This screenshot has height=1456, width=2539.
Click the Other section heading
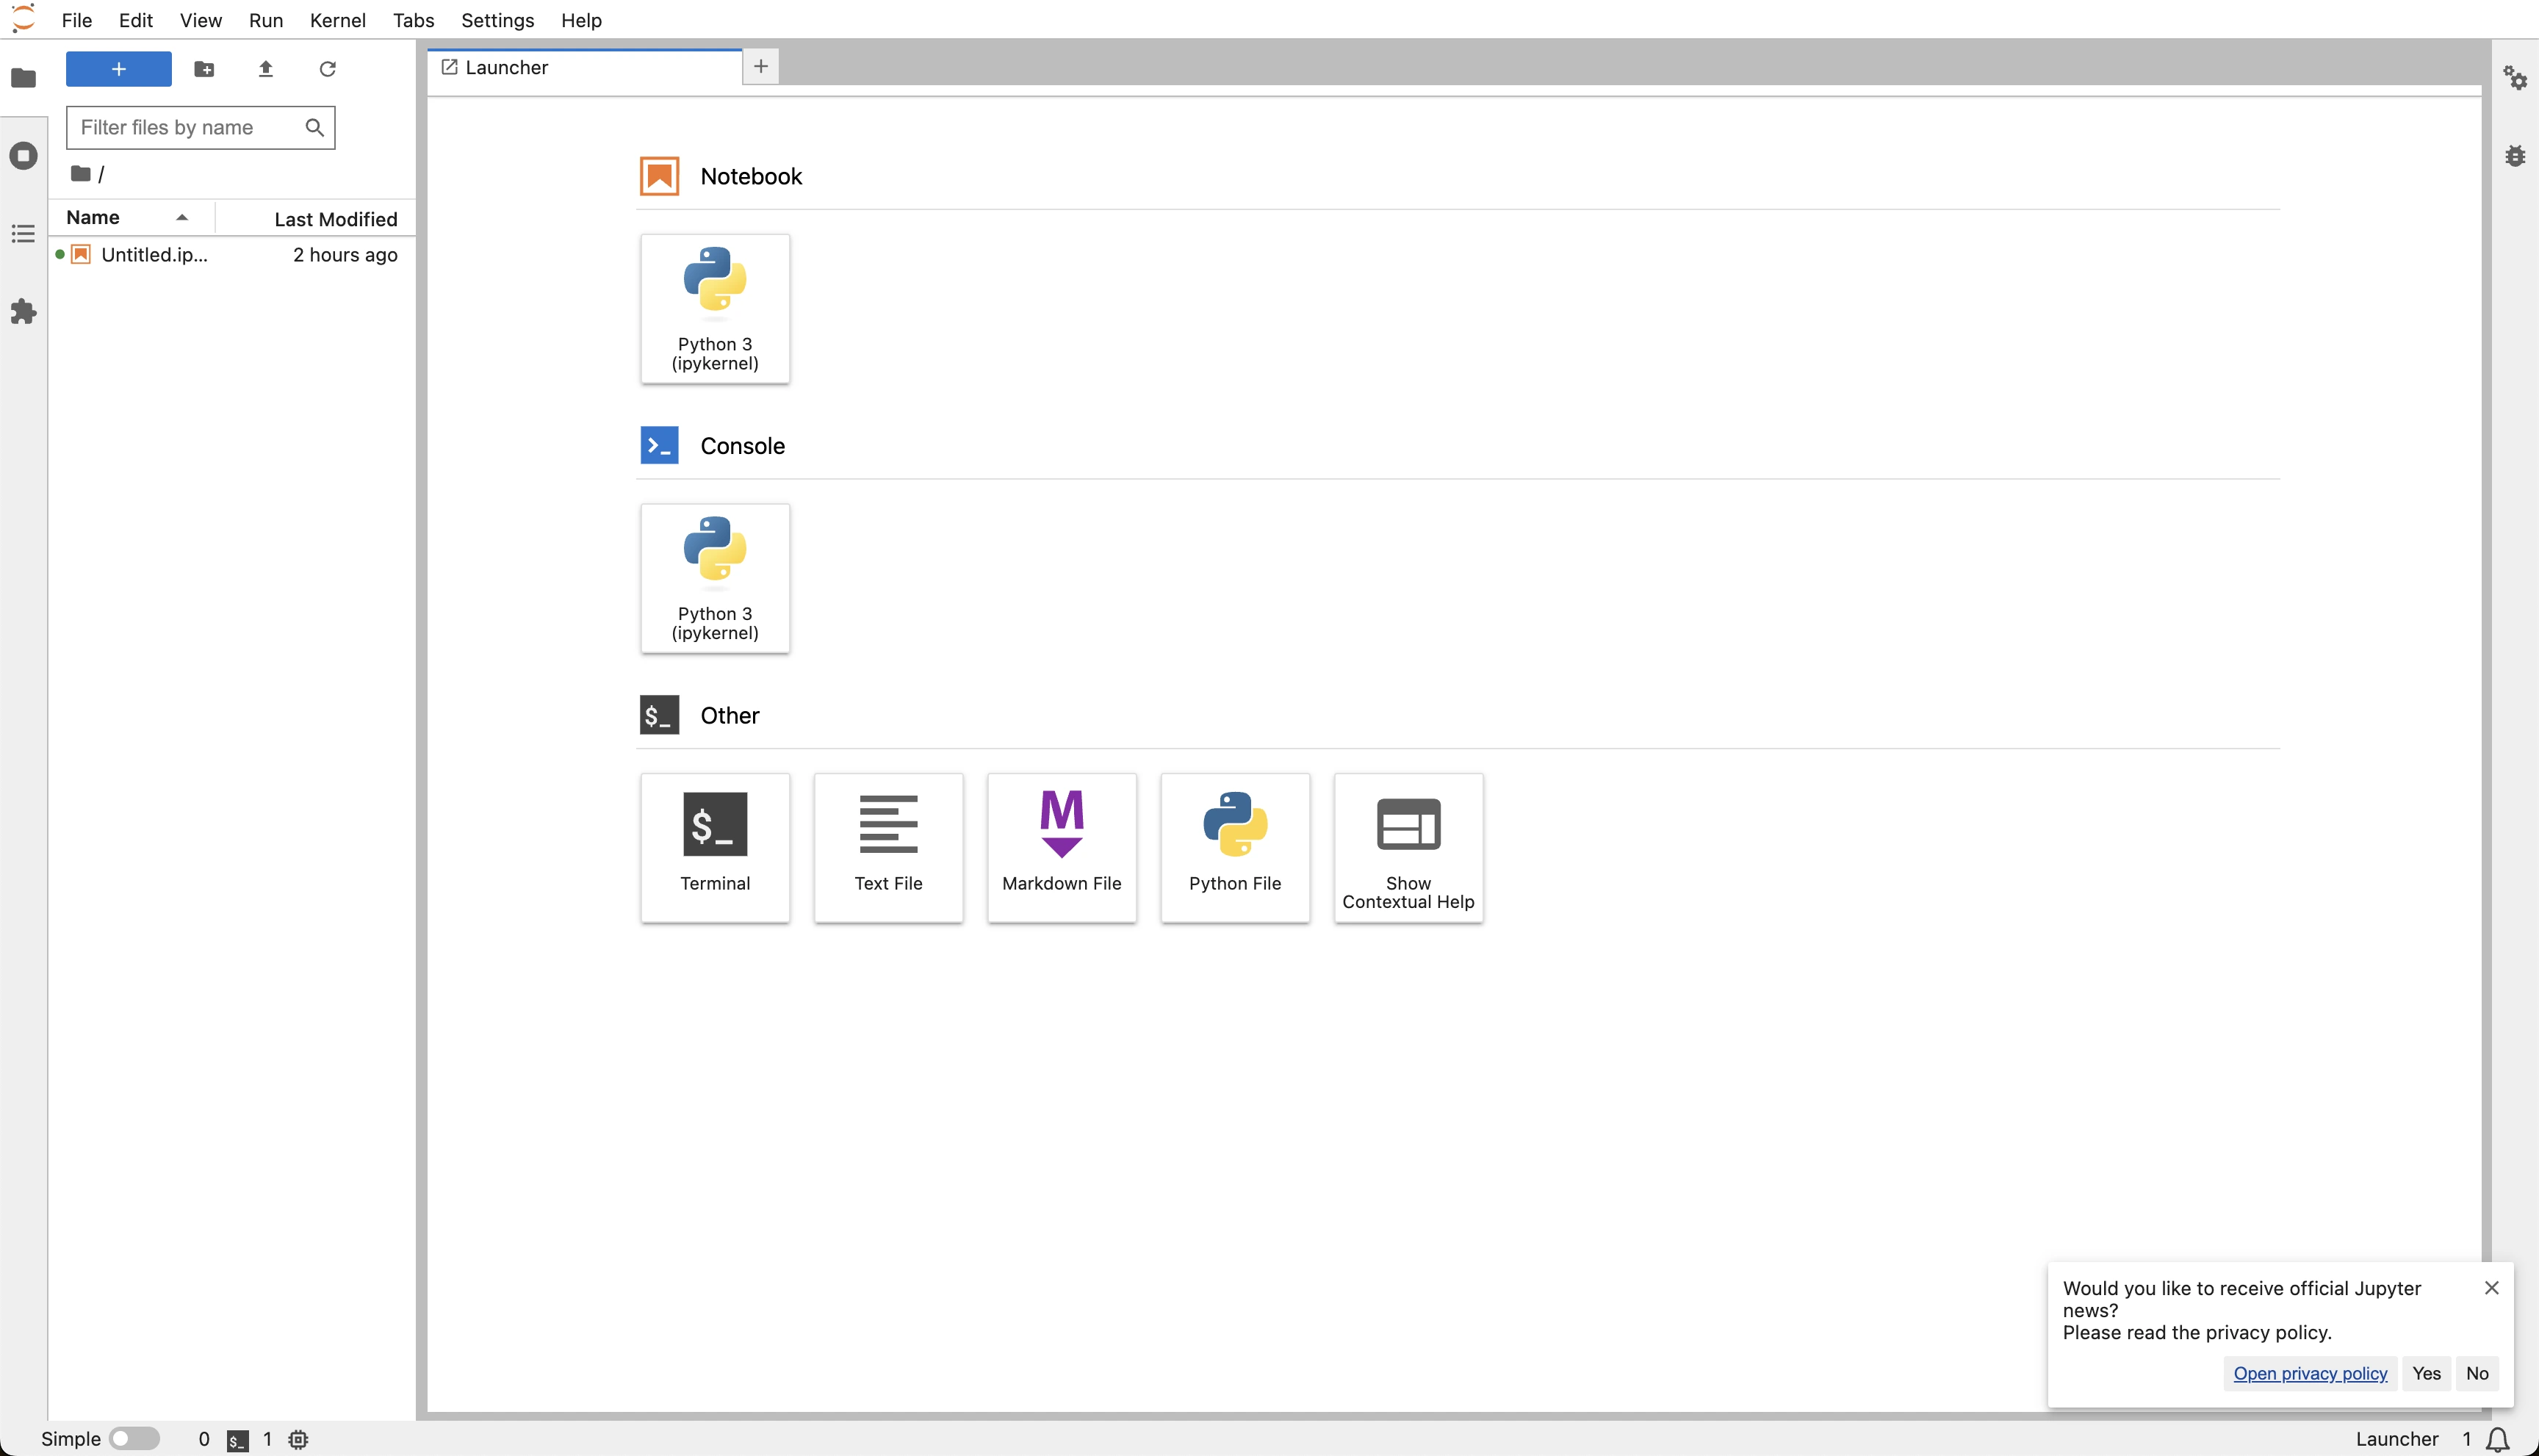730,716
